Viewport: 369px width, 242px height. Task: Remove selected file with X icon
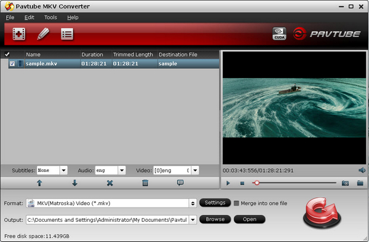pos(109,183)
